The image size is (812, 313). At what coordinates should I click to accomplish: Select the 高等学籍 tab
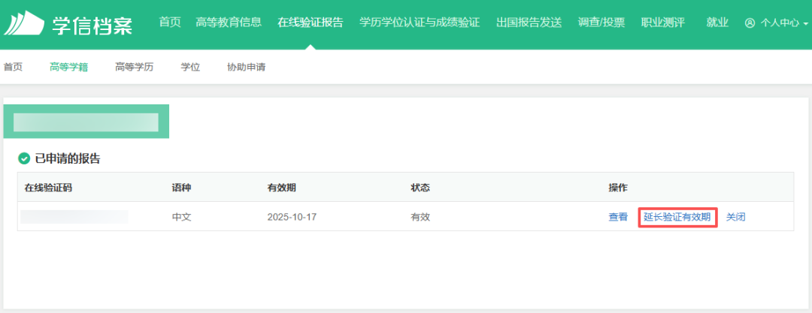coord(68,68)
